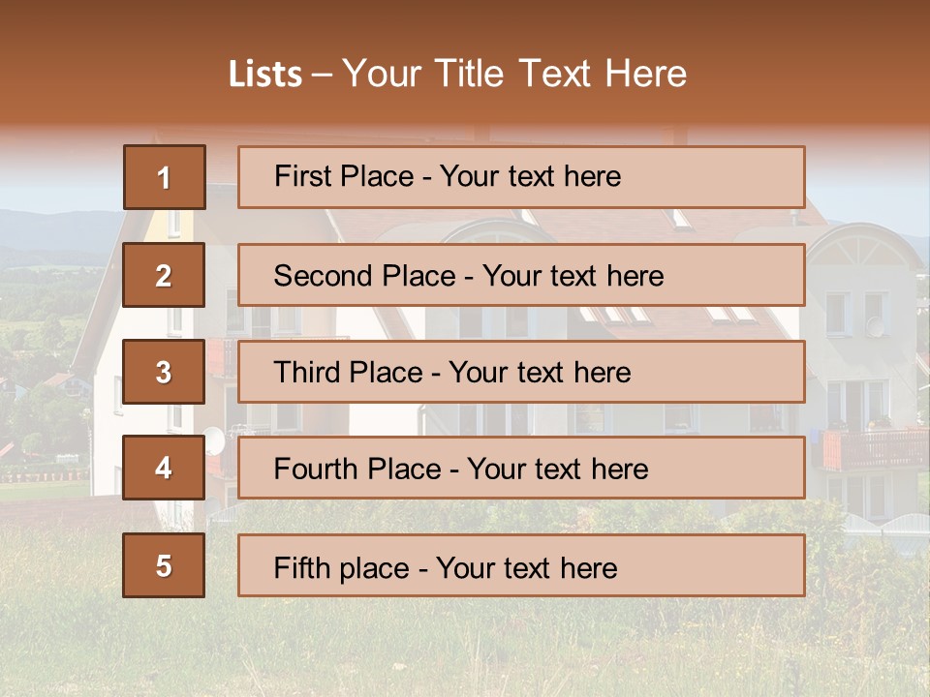
Task: Click the bold word Lists in title
Action: (x=264, y=74)
